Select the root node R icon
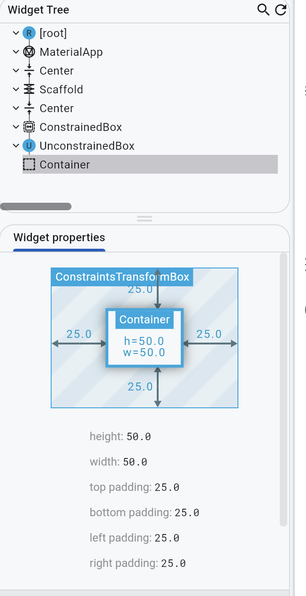 click(x=29, y=33)
